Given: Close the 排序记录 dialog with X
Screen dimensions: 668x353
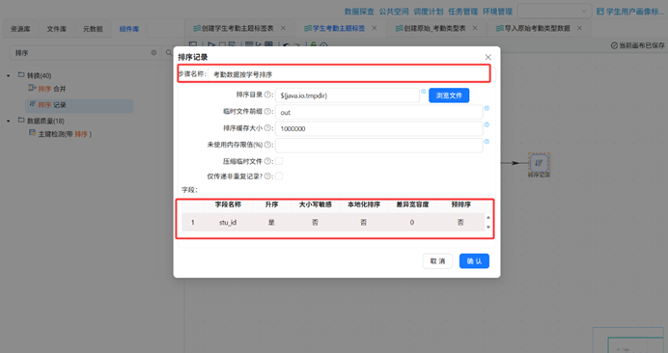Looking at the screenshot, I should pyautogui.click(x=488, y=57).
